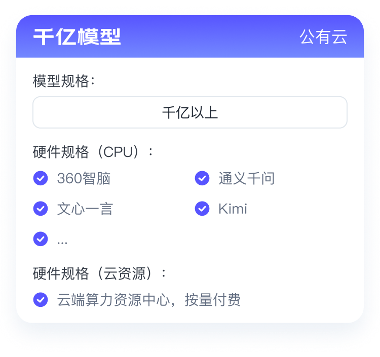
Task: Click the checkmark icon beside 通义千问
Action: coord(202,178)
